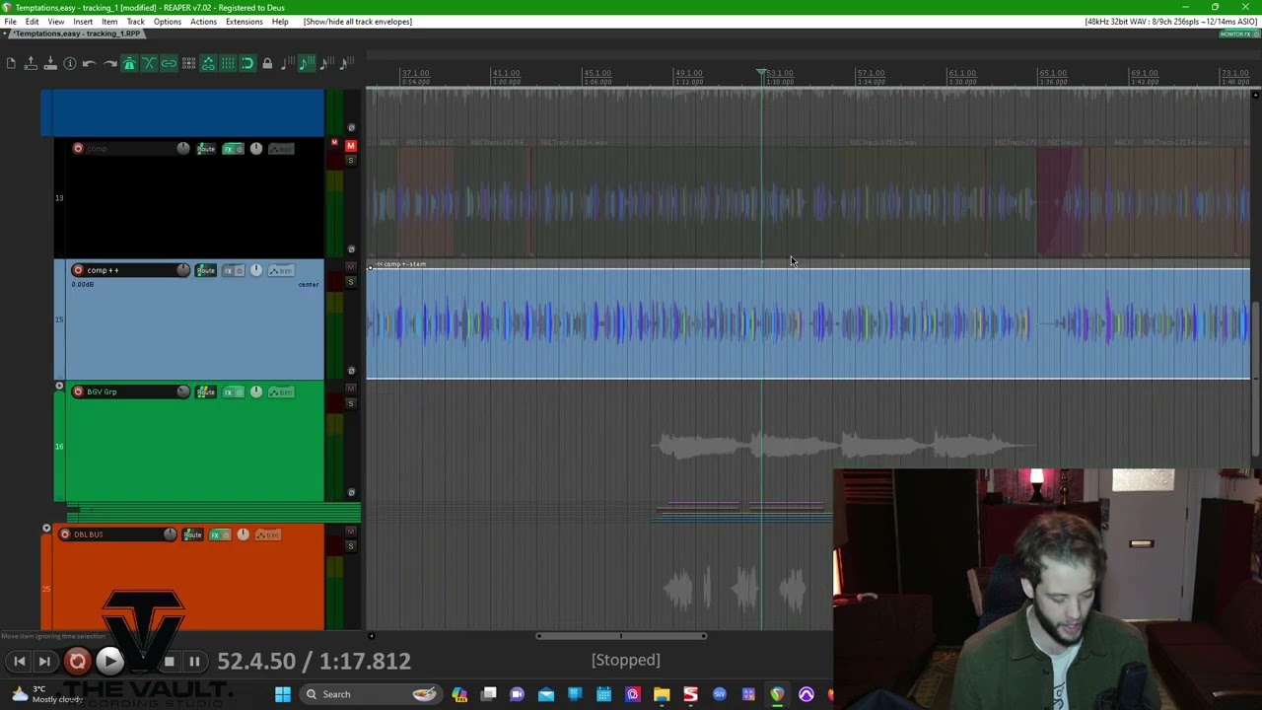Toggle the auto-crossfade toolbar icon

tap(149, 63)
